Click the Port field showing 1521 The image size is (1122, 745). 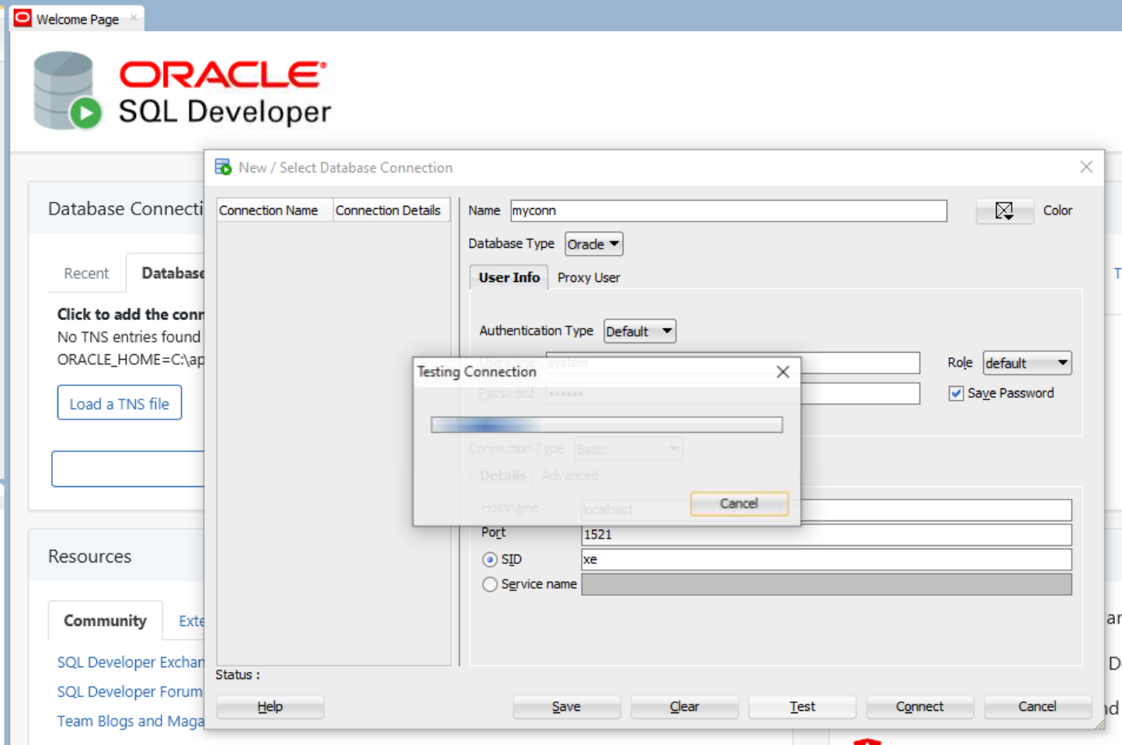pos(826,534)
